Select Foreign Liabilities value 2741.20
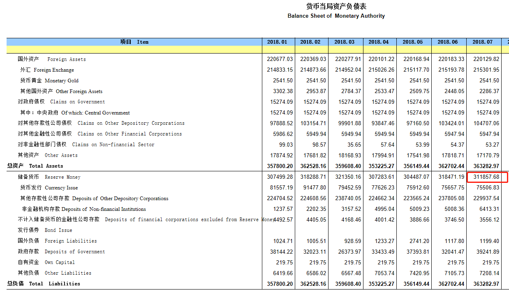The height and width of the screenshot is (292, 509). (419, 241)
